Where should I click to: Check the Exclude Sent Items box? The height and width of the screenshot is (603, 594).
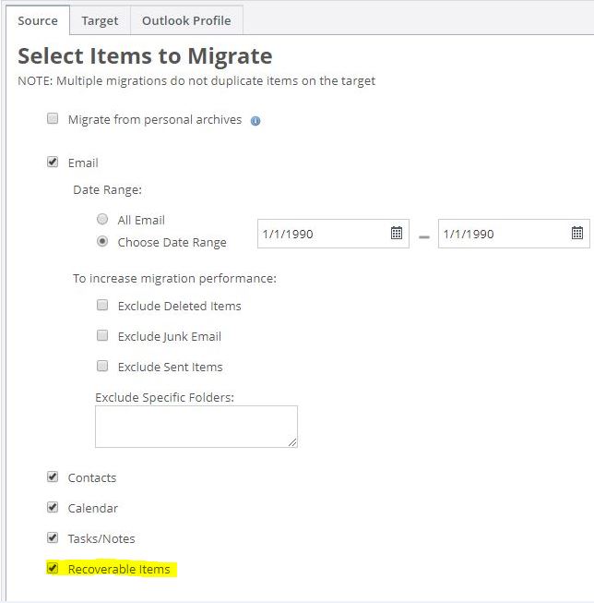[102, 367]
